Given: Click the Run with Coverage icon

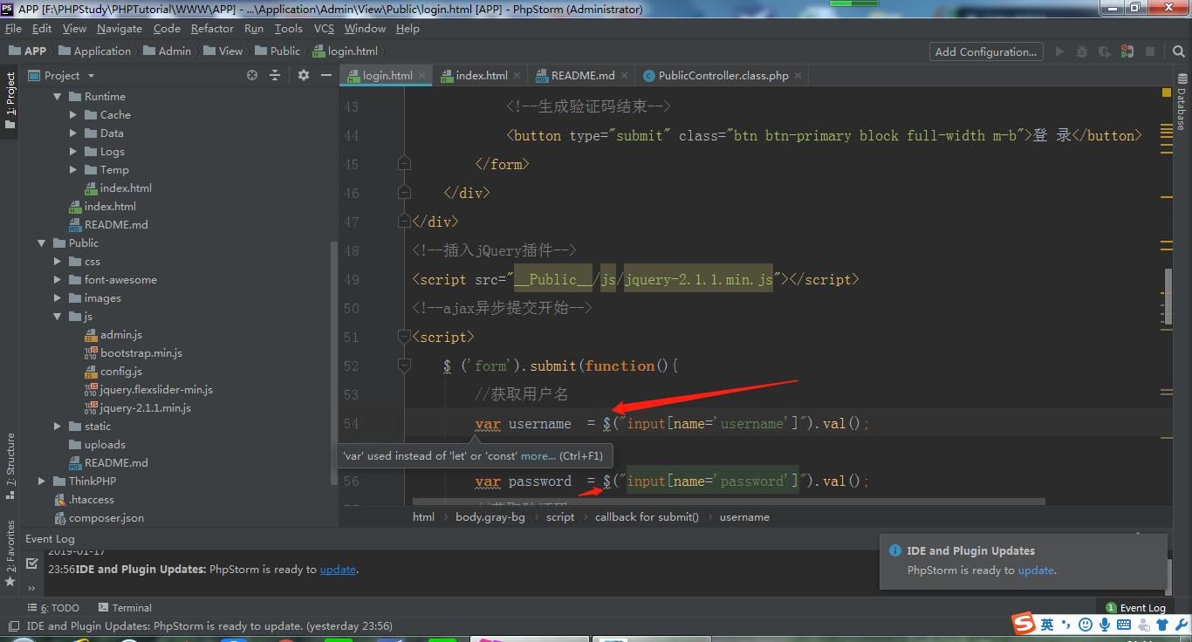Looking at the screenshot, I should click(x=1105, y=51).
